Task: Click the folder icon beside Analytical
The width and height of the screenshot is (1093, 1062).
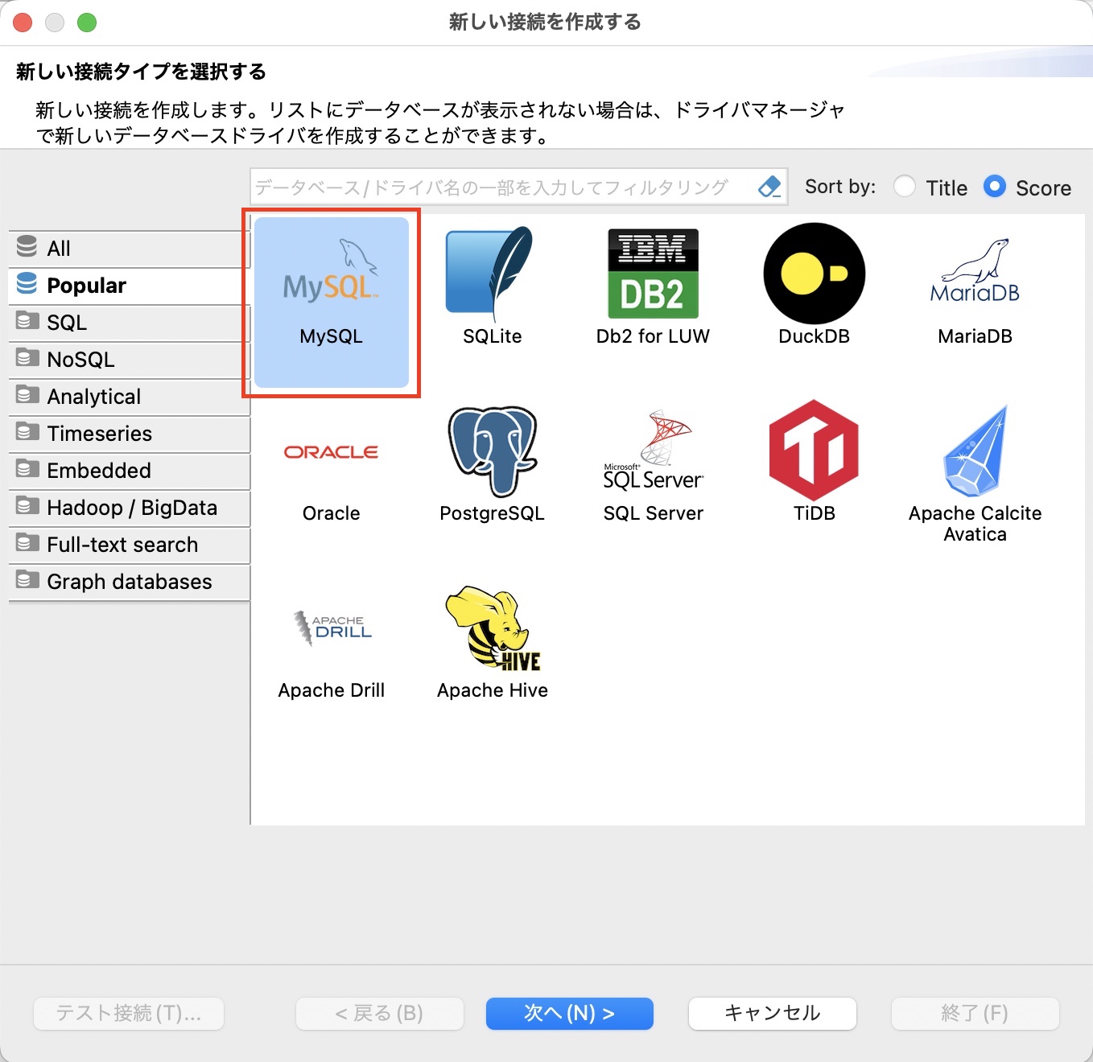Action: [27, 395]
